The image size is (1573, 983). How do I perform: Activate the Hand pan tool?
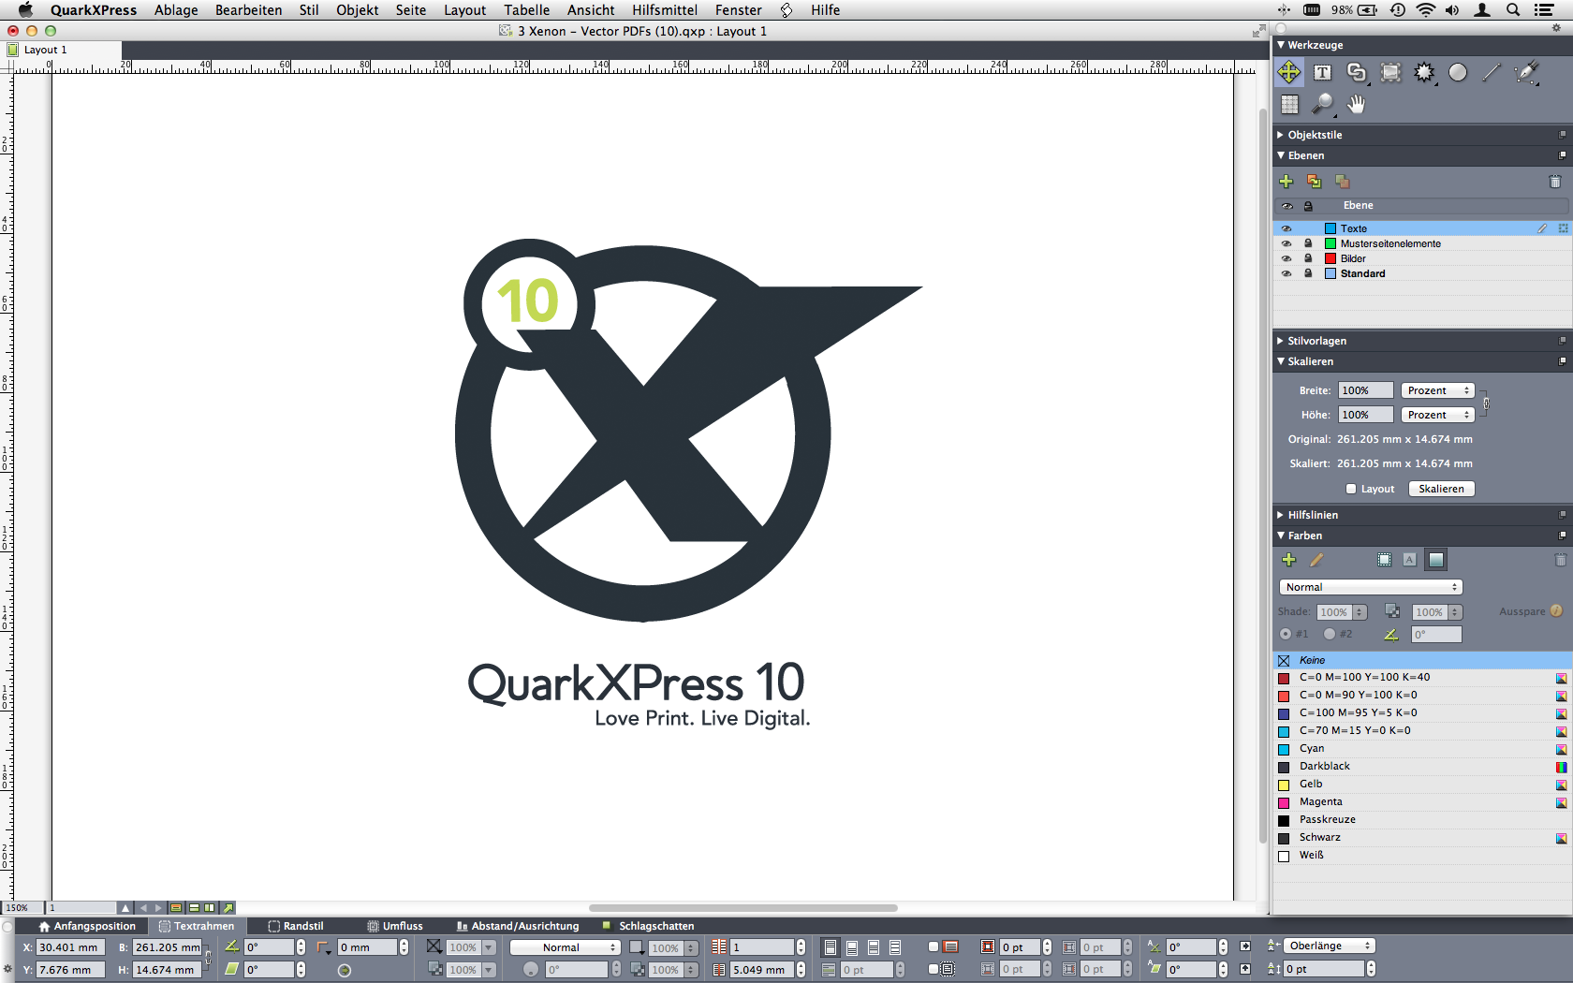(1356, 104)
